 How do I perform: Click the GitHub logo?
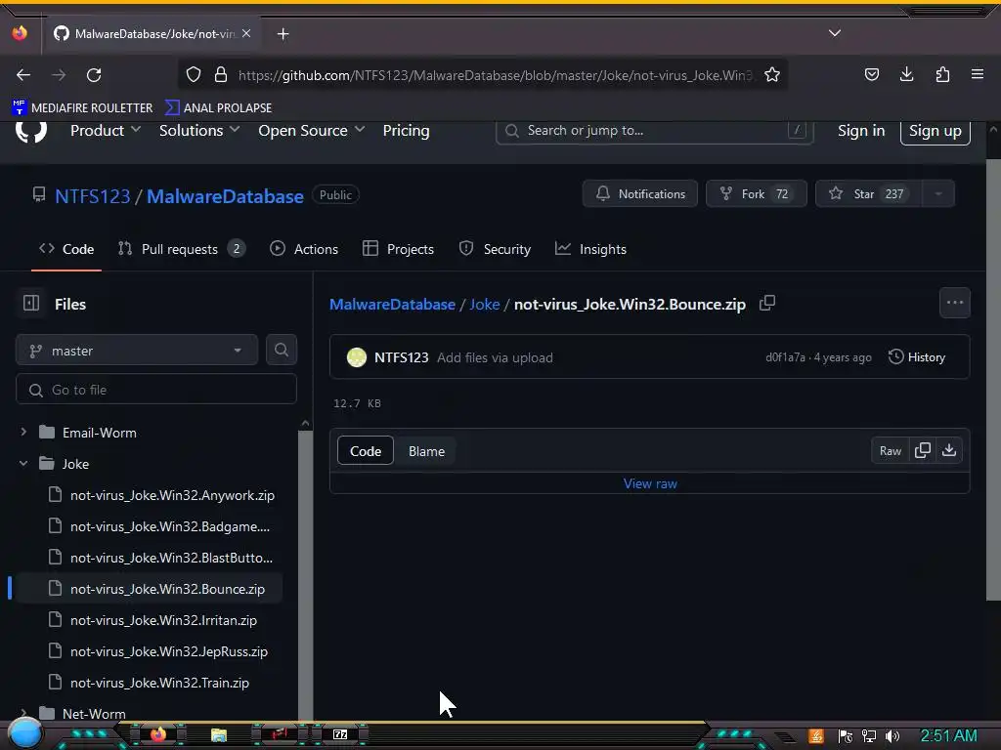click(x=30, y=131)
